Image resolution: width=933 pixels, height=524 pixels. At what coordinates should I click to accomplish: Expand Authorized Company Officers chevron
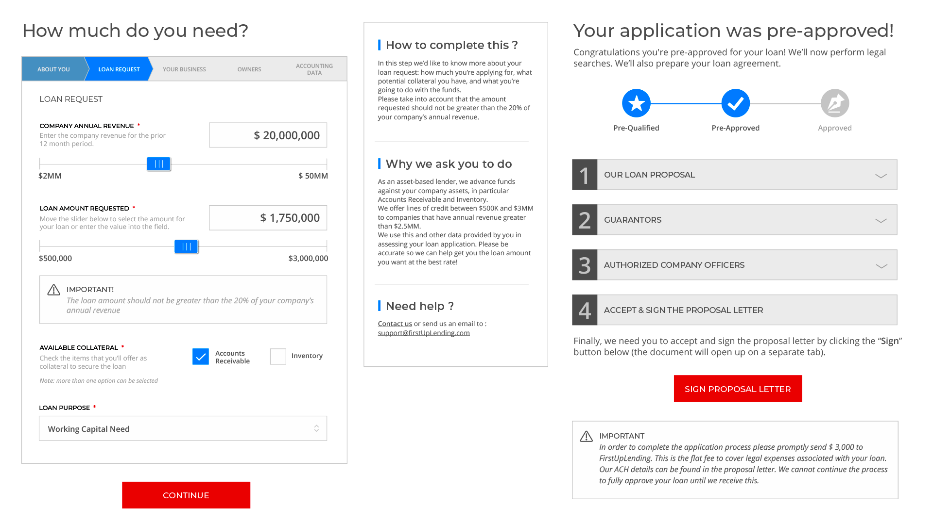tap(881, 266)
